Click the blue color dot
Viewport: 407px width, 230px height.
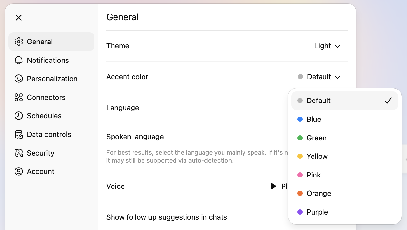tap(300, 119)
